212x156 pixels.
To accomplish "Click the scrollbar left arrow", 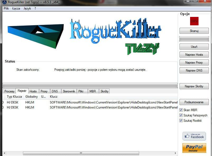I will point(4,153).
